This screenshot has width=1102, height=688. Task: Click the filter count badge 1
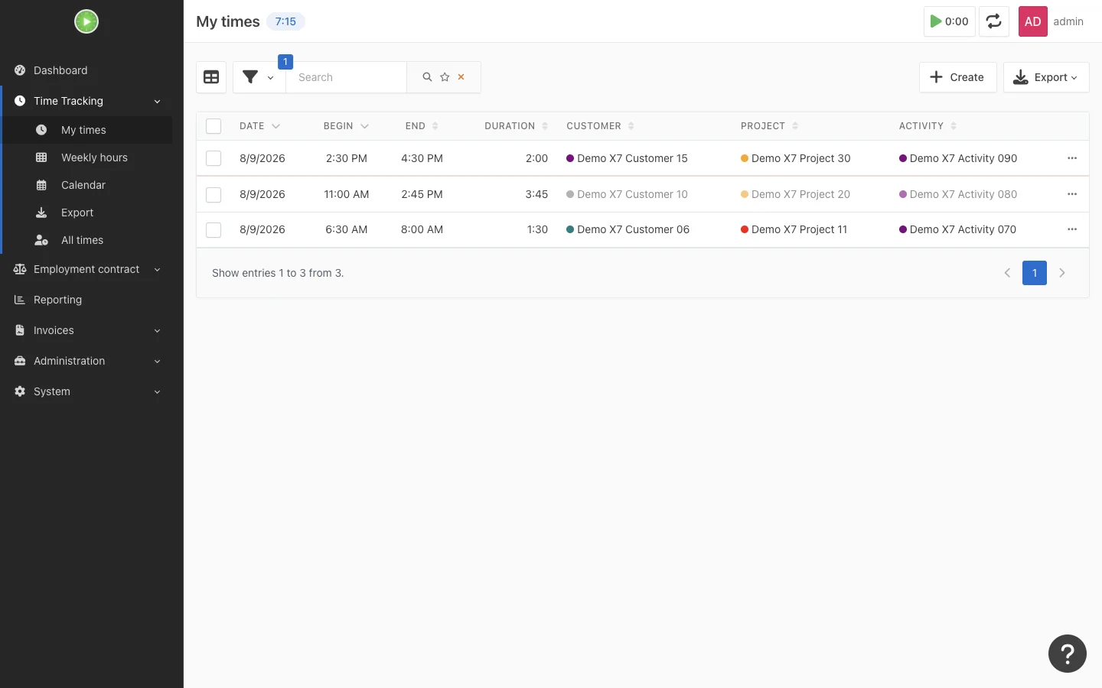pos(285,61)
